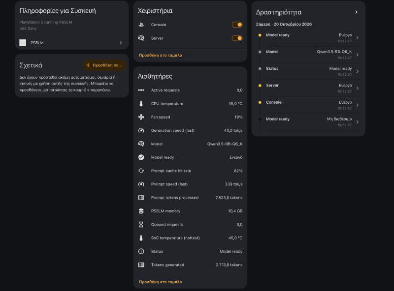The image size is (394, 291).
Task: Click the CPU temperature value 45,0 °C
Action: click(x=235, y=104)
